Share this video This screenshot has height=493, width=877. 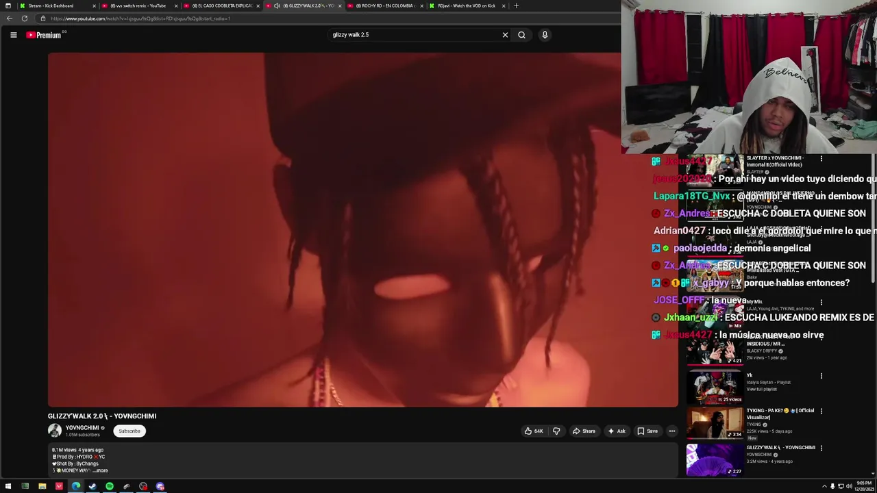pyautogui.click(x=584, y=431)
